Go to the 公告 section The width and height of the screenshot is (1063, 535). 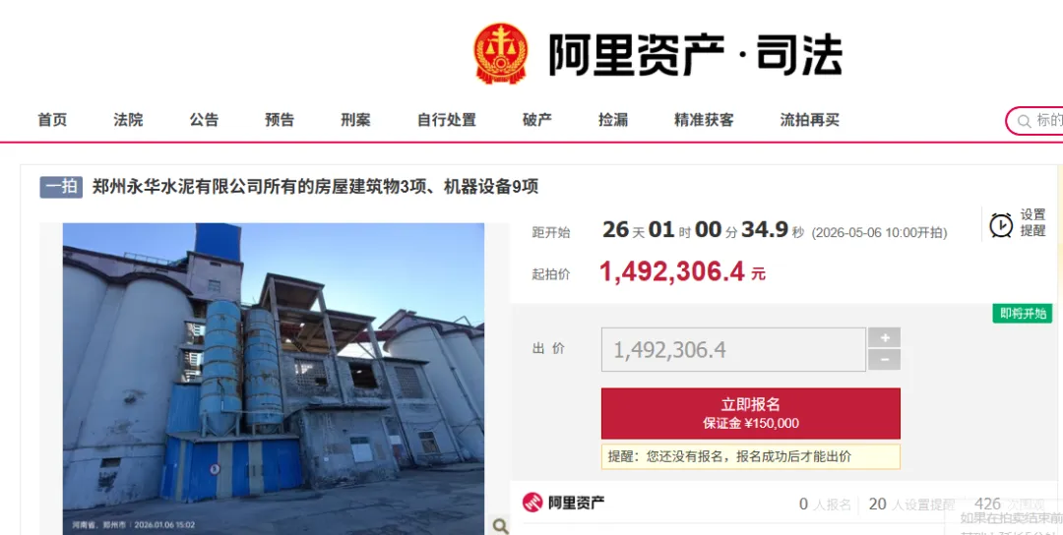tap(204, 120)
